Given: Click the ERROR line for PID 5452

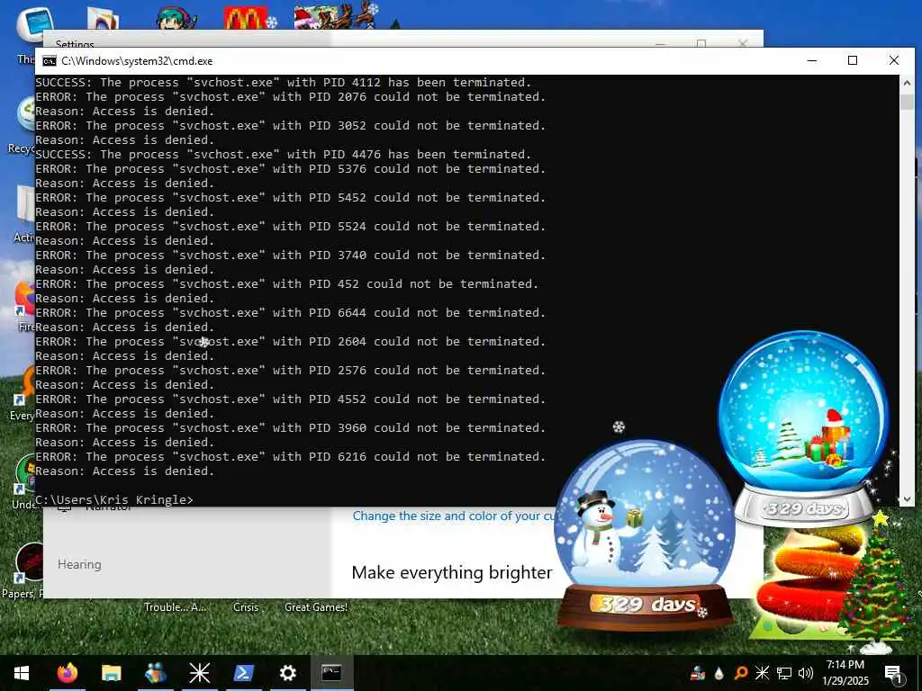Looking at the screenshot, I should click(291, 197).
